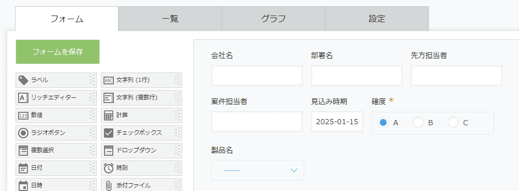Viewport: 519px width, 191px height.
Task: Select radio option B for 確度
Action: [x=419, y=123]
